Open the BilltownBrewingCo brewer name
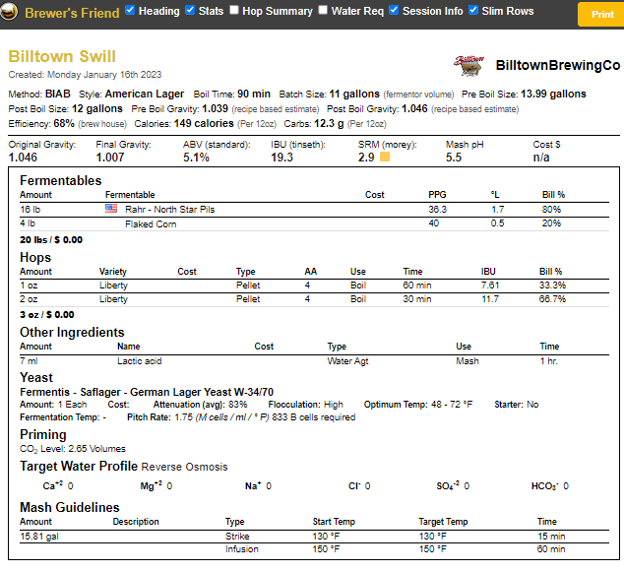Viewport: 624px width, 572px height. coord(557,65)
